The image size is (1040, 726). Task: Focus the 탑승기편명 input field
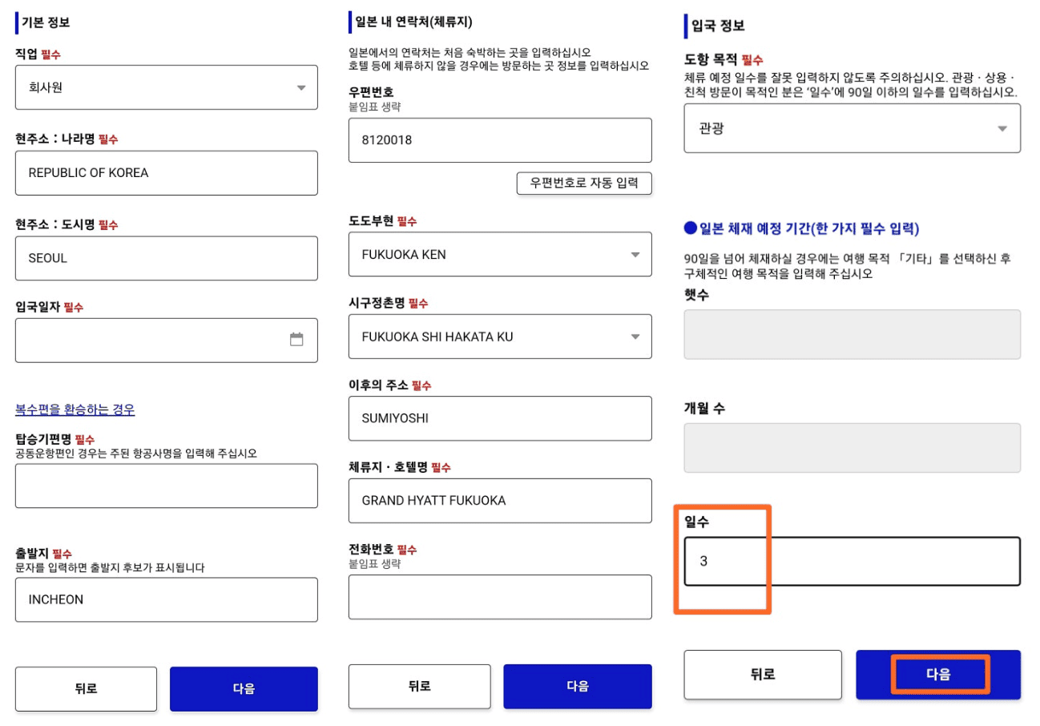tap(167, 486)
